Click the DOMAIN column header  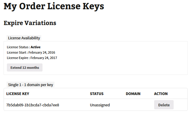point(133,94)
